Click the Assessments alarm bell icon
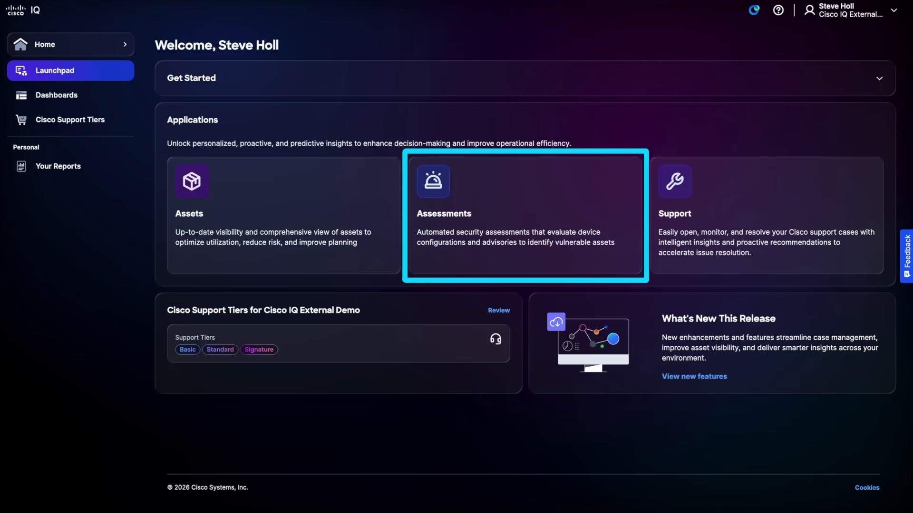 (433, 181)
